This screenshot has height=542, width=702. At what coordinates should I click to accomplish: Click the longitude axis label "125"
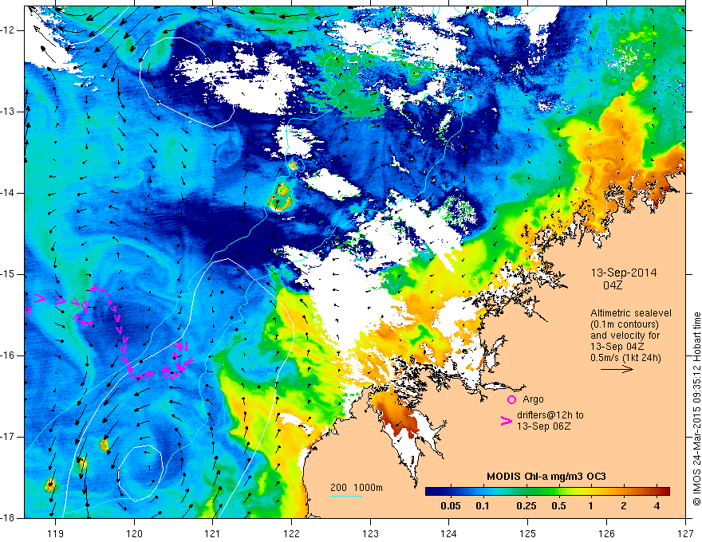click(528, 533)
